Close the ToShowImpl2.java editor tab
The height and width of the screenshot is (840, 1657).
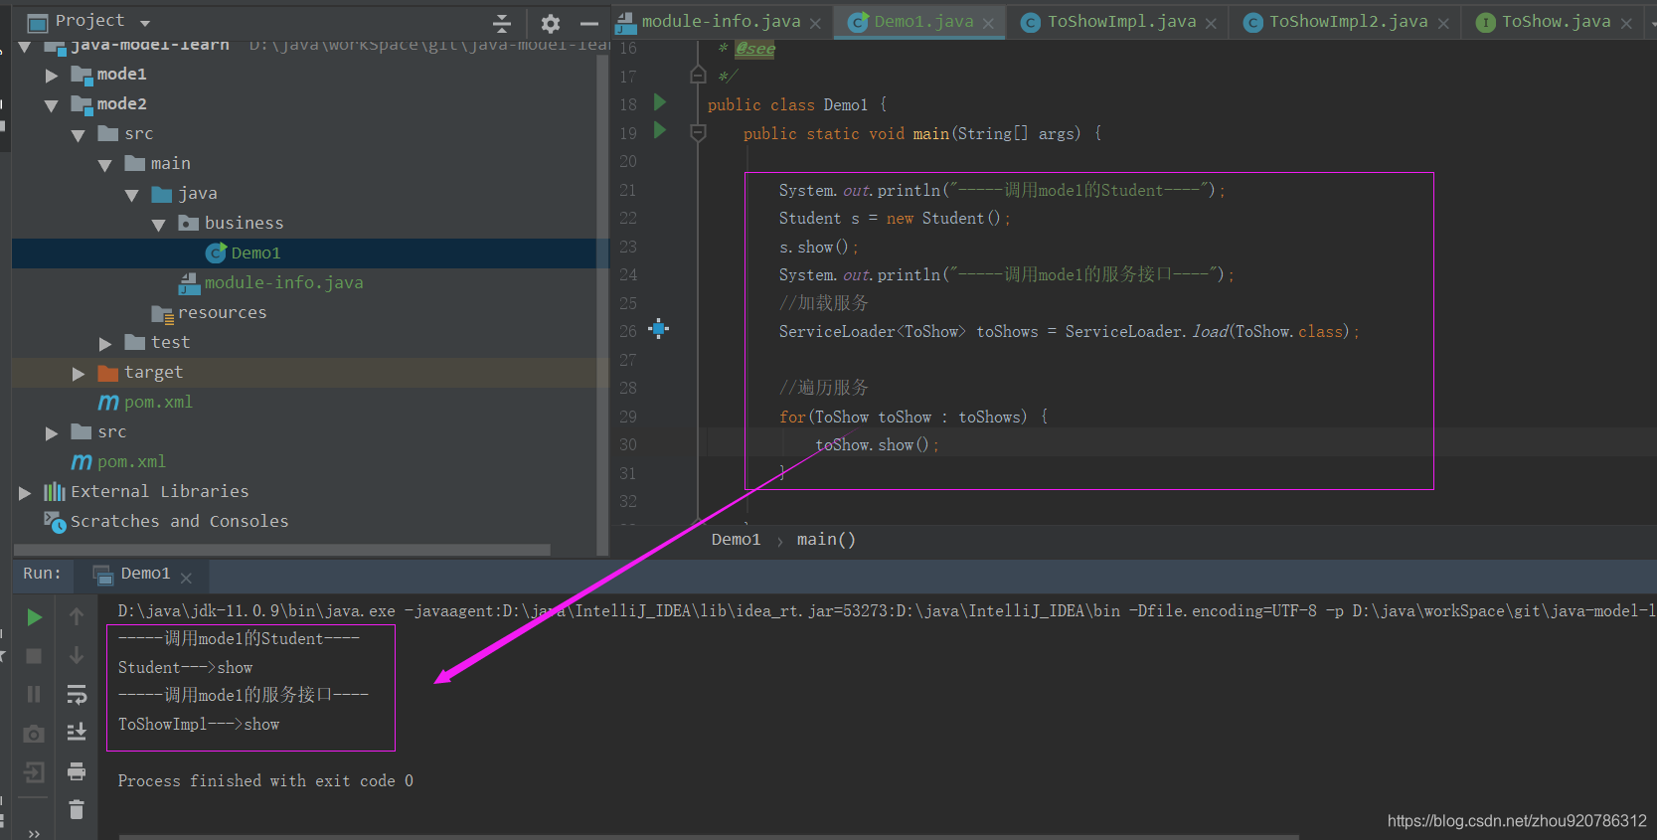click(x=1443, y=23)
